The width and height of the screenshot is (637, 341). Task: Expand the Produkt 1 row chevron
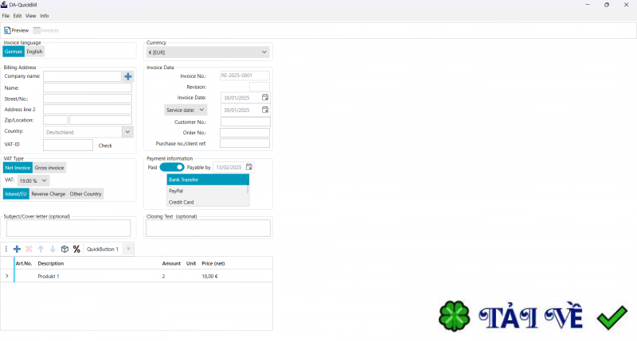coord(7,276)
